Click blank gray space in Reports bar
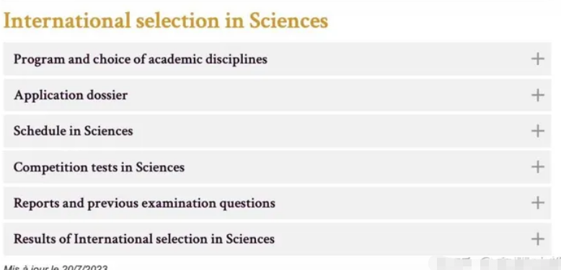This screenshot has height=270, width=561. coord(394,203)
